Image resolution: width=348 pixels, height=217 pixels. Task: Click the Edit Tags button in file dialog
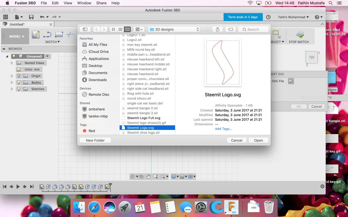(x=231, y=29)
